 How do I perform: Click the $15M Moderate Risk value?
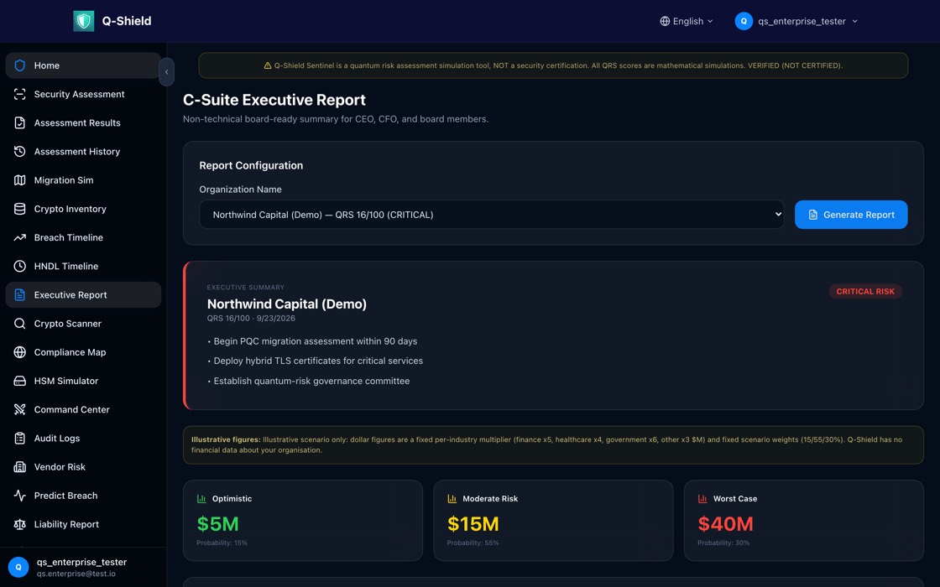click(x=473, y=524)
